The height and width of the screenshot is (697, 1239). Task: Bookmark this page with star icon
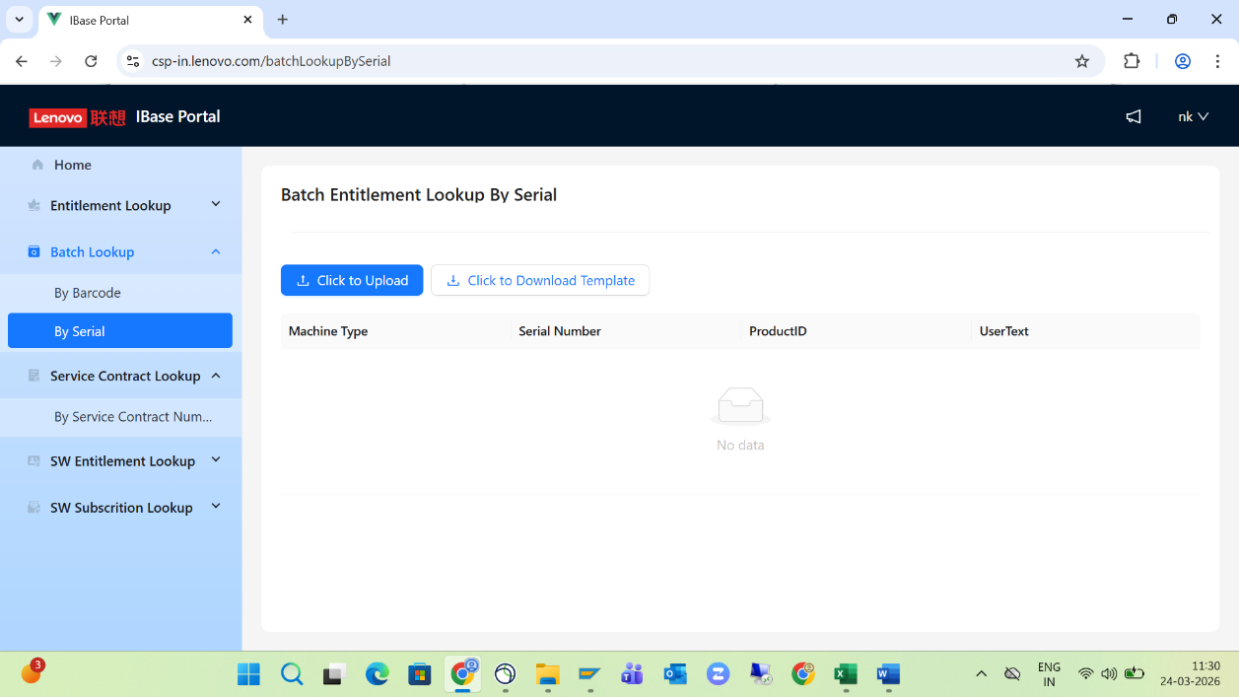click(1081, 61)
